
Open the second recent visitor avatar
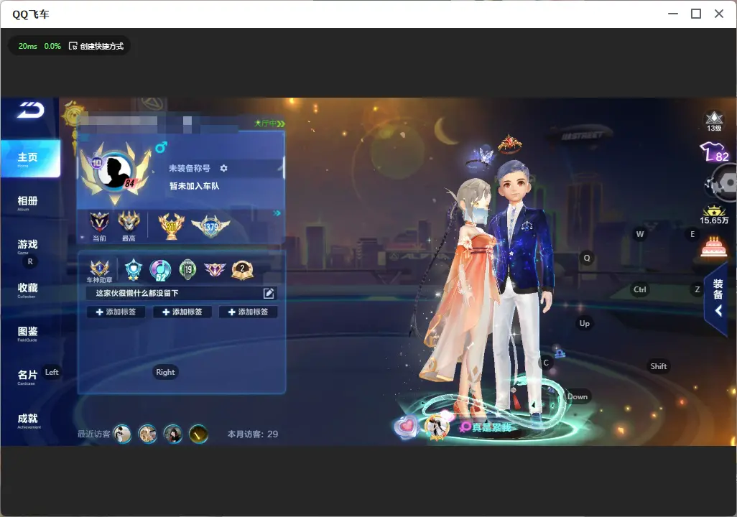pyautogui.click(x=147, y=434)
